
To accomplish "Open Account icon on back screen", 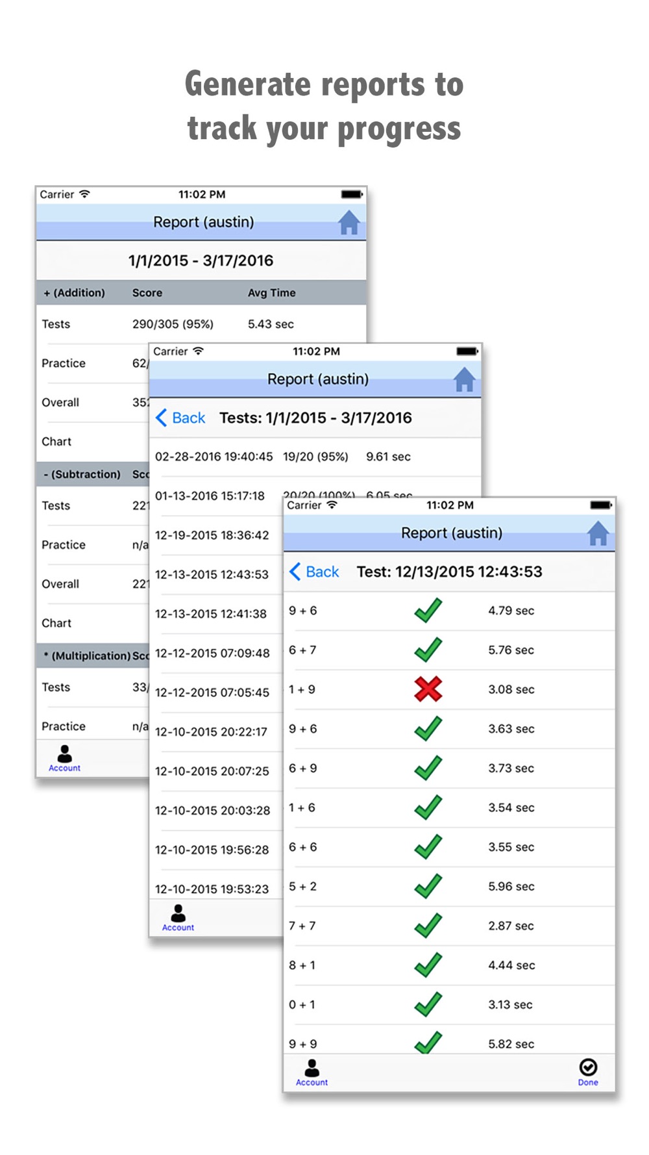I will tap(64, 758).
